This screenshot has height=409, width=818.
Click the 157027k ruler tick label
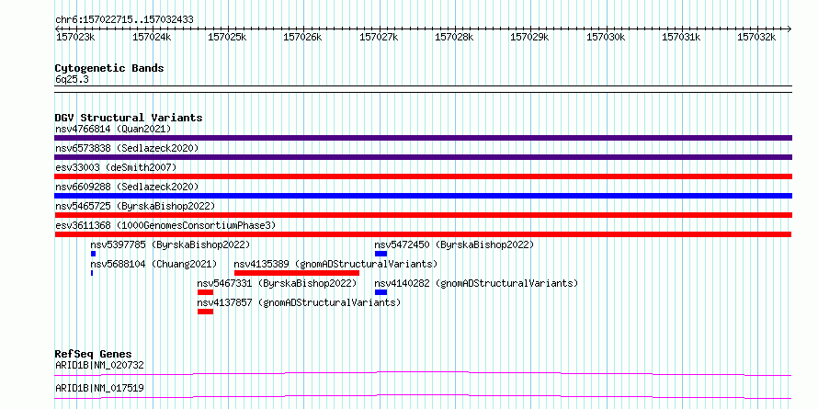[x=380, y=38]
